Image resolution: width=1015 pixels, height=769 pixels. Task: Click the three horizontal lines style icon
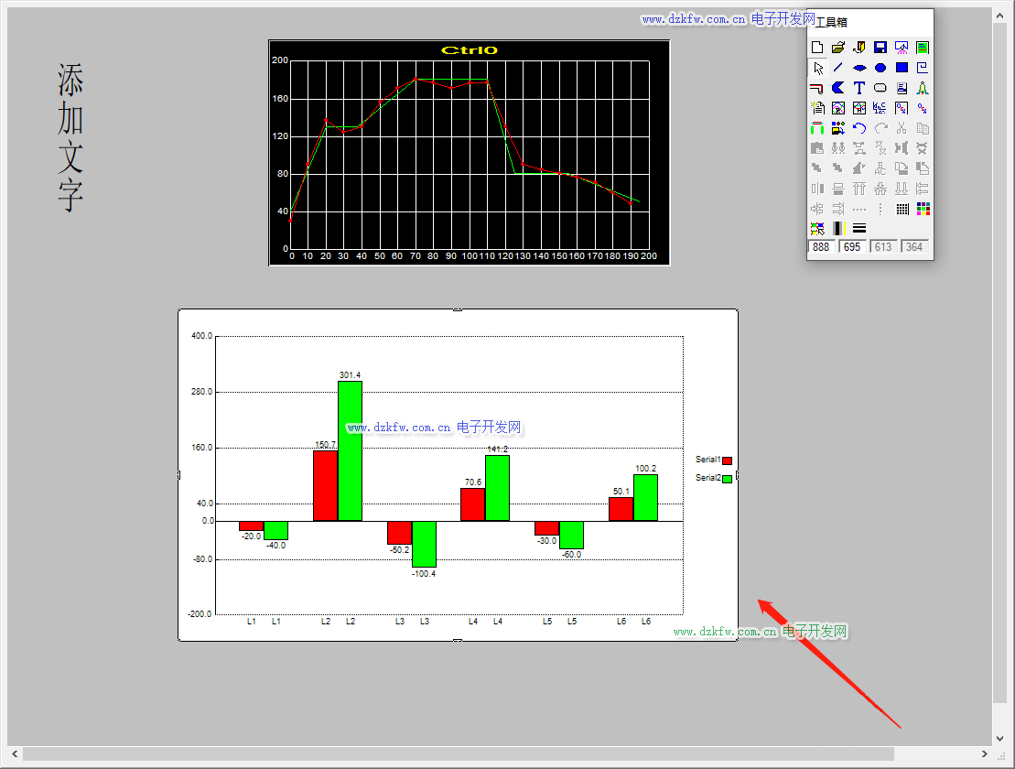click(859, 229)
